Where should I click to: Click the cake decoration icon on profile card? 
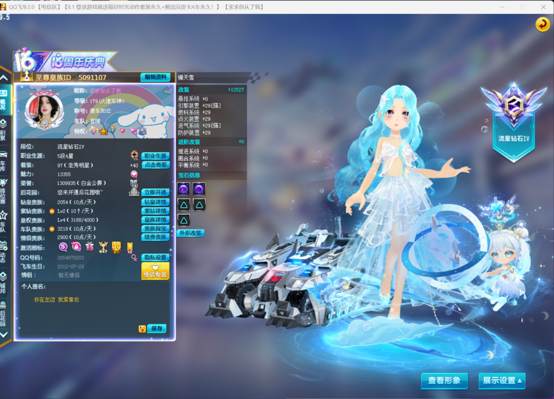[169, 91]
